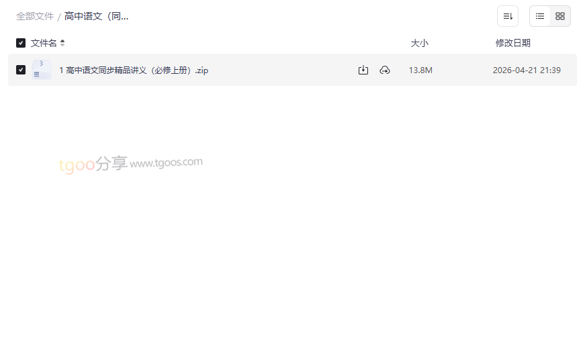Toggle the select-all files checkbox
This screenshot has width=587, height=361.
coord(21,43)
